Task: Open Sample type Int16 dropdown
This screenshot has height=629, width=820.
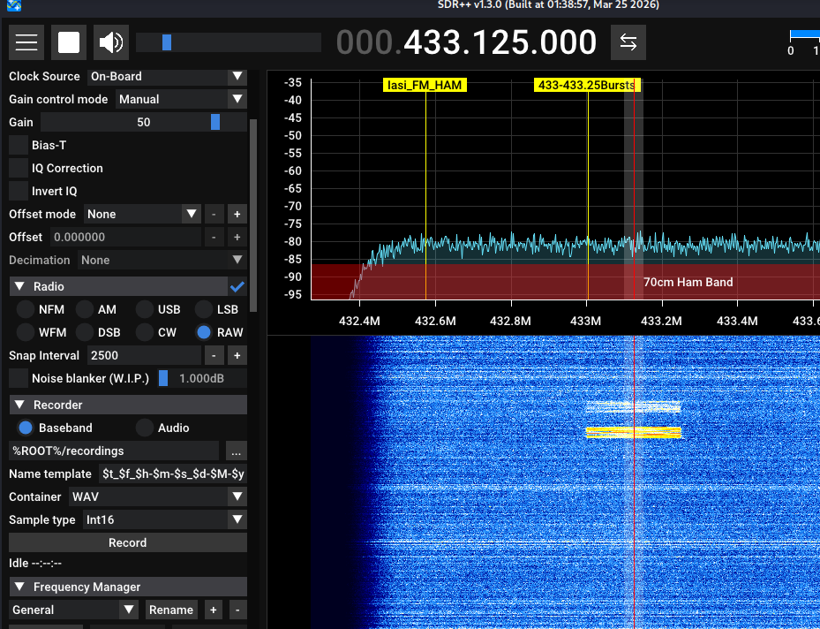Action: pyautogui.click(x=165, y=520)
